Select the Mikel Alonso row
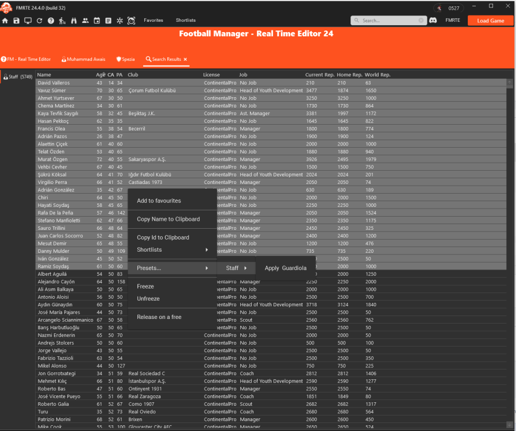The height and width of the screenshot is (431, 516). point(271,366)
